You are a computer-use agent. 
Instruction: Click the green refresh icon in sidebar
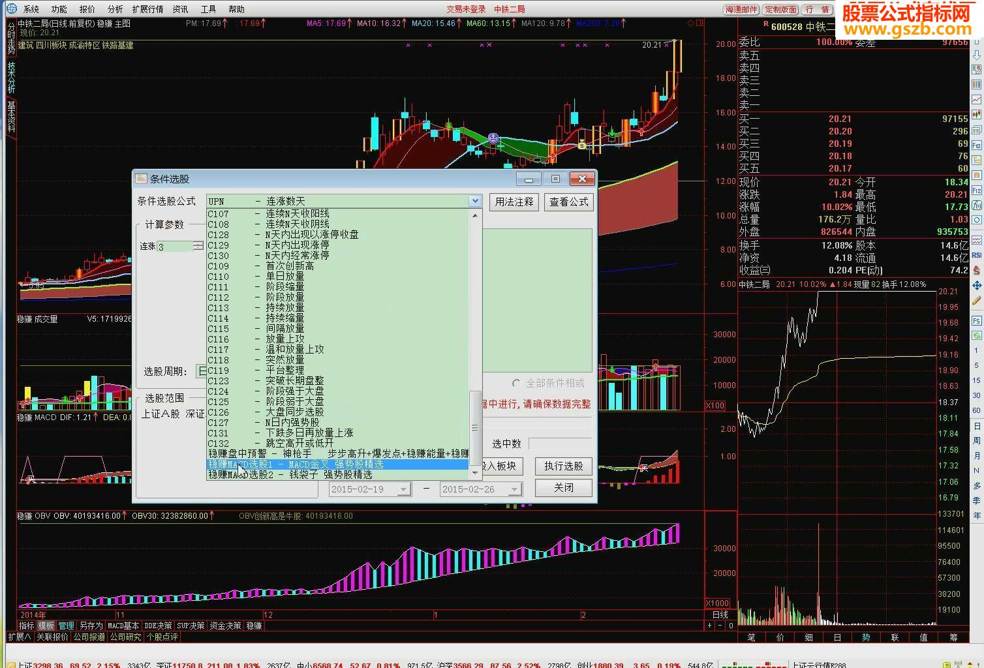[977, 335]
